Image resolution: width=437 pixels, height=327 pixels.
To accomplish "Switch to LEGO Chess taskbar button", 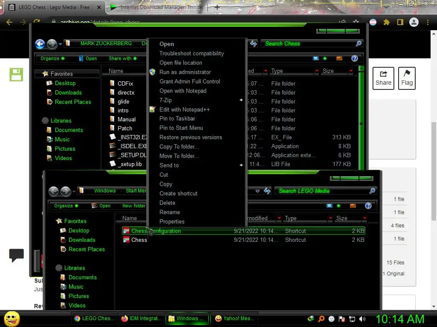I will click(x=94, y=318).
